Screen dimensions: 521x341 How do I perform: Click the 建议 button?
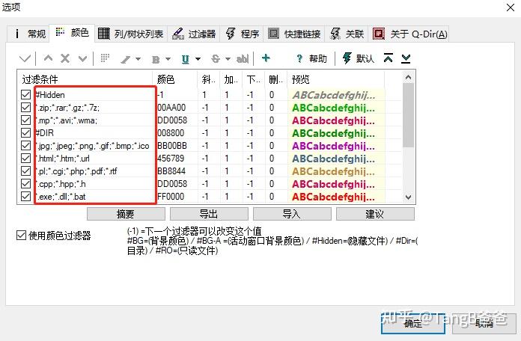[x=375, y=214]
